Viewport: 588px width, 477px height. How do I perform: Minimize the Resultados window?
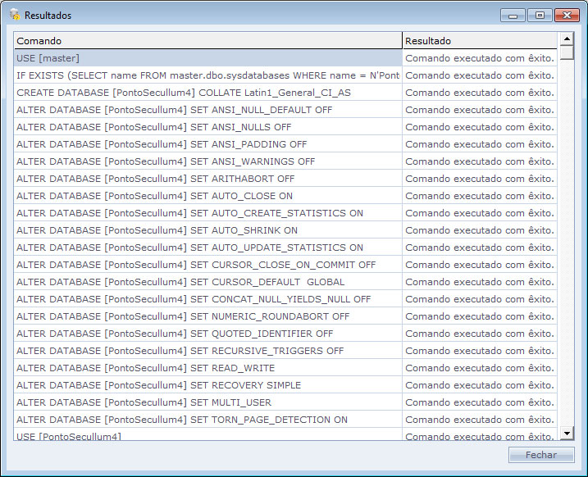coord(513,15)
